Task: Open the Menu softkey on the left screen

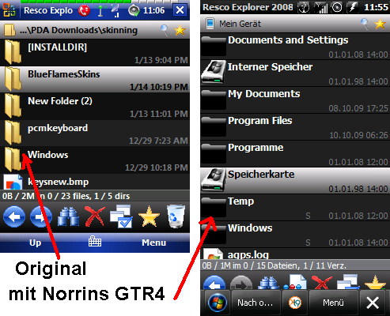Action: (154, 243)
